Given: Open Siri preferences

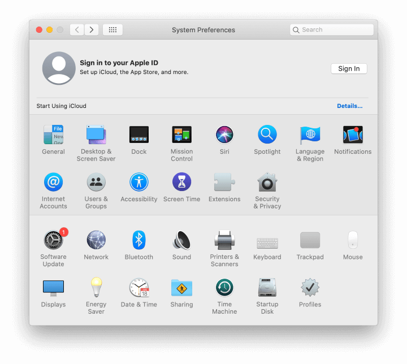Looking at the screenshot, I should [x=224, y=135].
